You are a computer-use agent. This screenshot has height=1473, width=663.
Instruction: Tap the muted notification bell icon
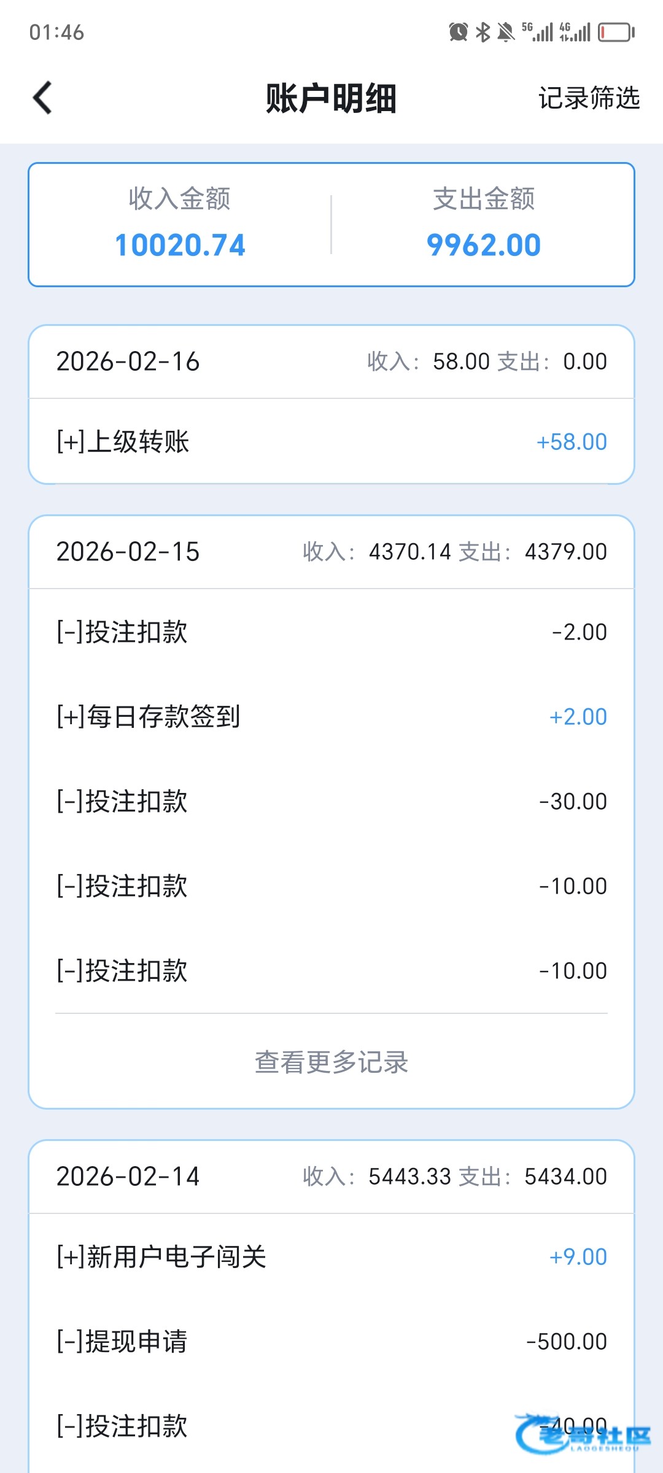[x=506, y=32]
